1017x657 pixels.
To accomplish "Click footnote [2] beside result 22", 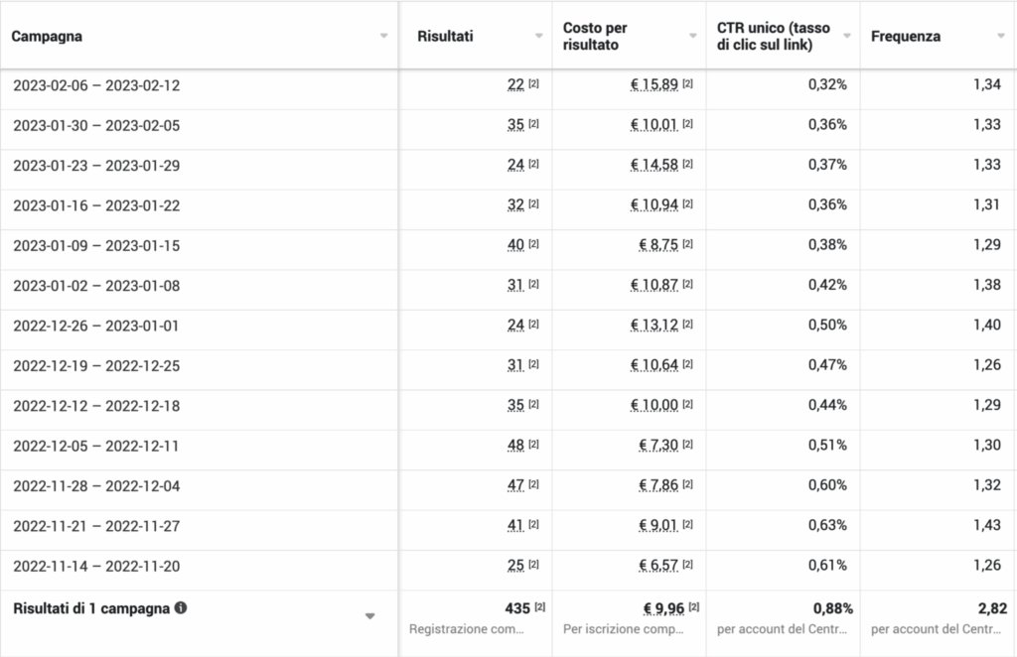I will click(533, 84).
